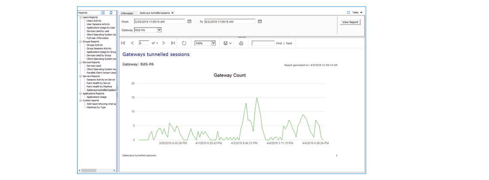The image size is (489, 180).
Task: Click the 4/3/2019 8:46:21 PM axis label
Action: click(244, 143)
